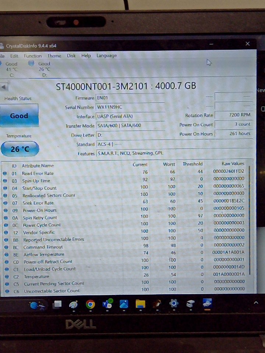Open the Theme menu
The image size is (265, 353).
click(54, 56)
